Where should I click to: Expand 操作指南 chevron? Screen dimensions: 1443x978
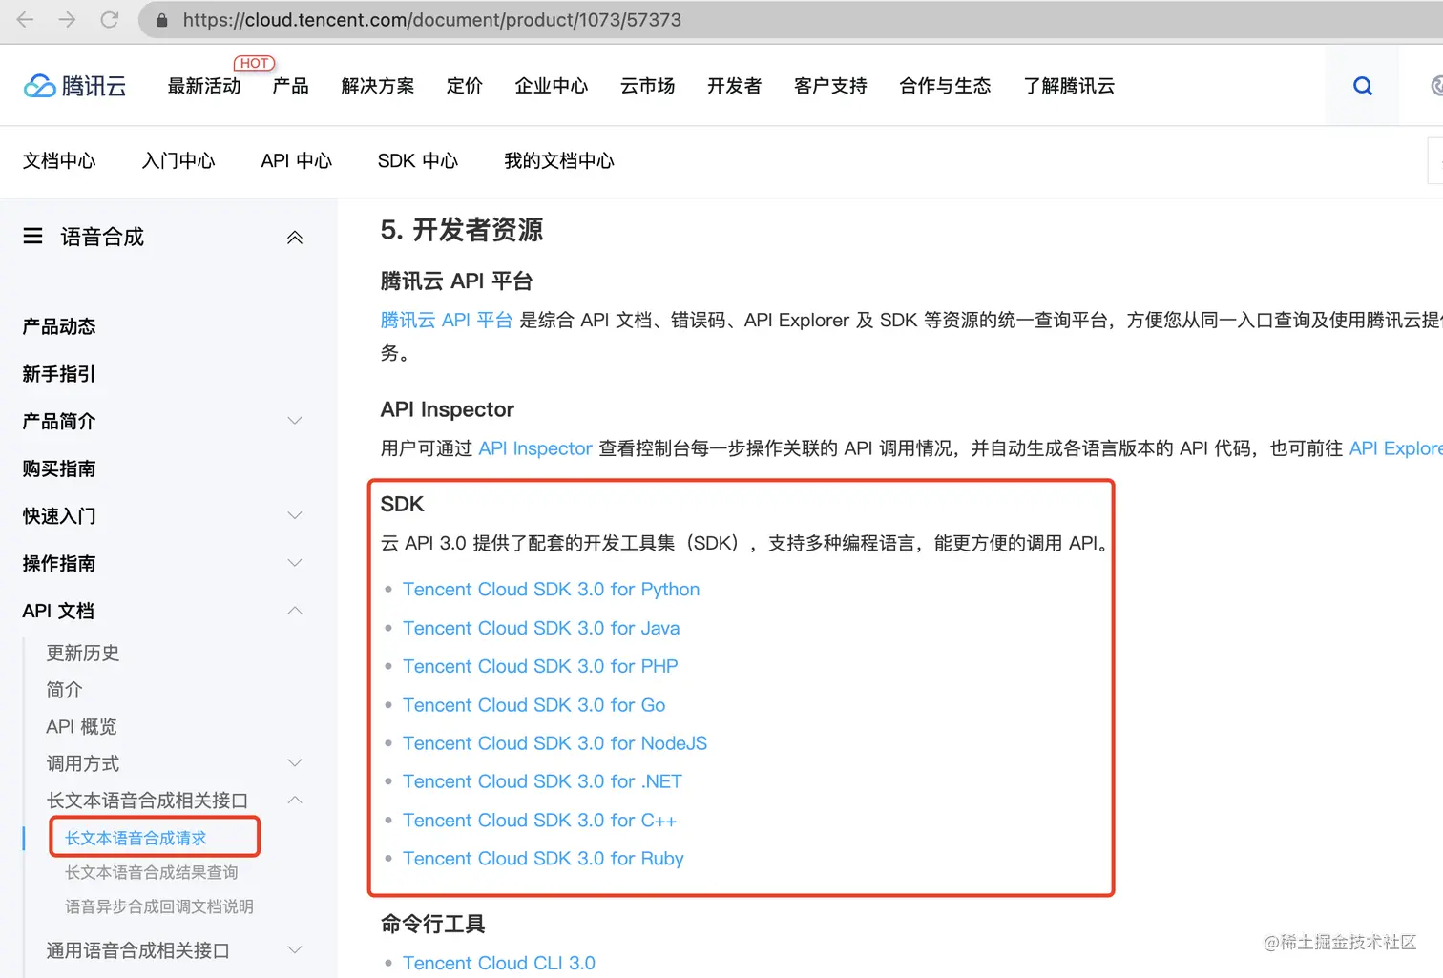coord(295,563)
